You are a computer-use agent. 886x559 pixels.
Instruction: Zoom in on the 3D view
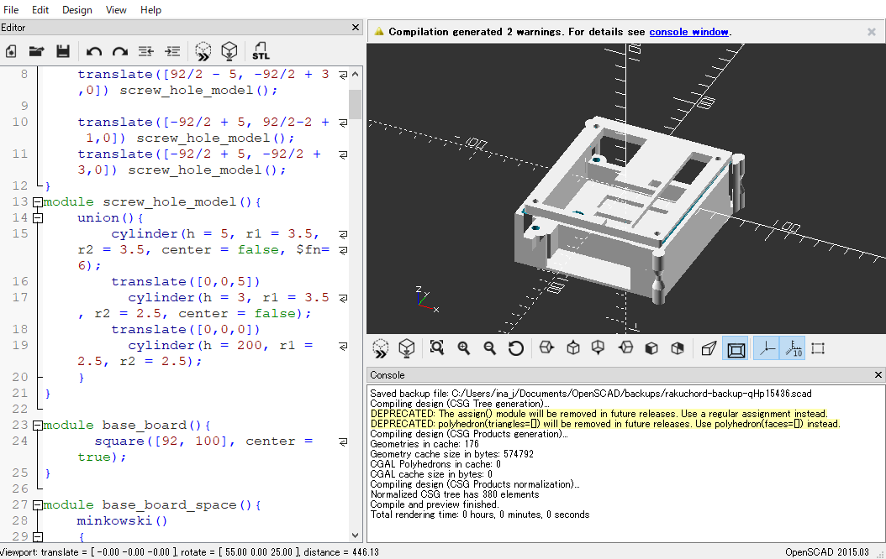click(464, 348)
